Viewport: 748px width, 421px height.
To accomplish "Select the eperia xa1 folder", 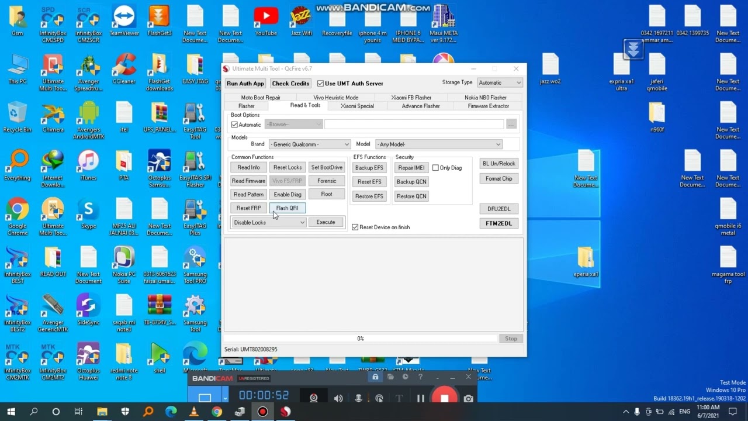I will 586,262.
